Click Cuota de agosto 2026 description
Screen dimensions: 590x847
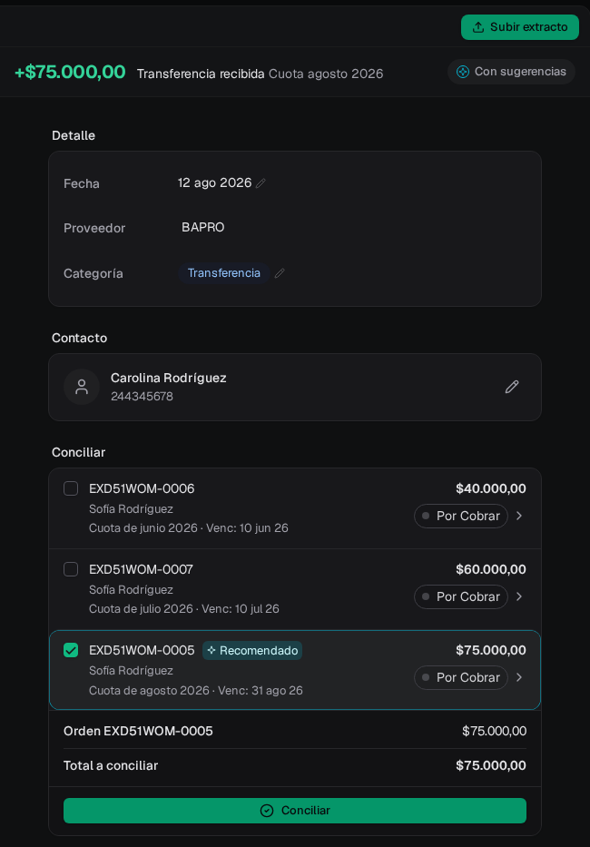[x=149, y=690]
